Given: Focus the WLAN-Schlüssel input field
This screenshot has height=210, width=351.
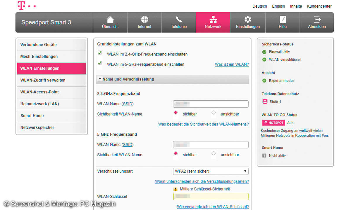Looking at the screenshot, I should 211,197.
